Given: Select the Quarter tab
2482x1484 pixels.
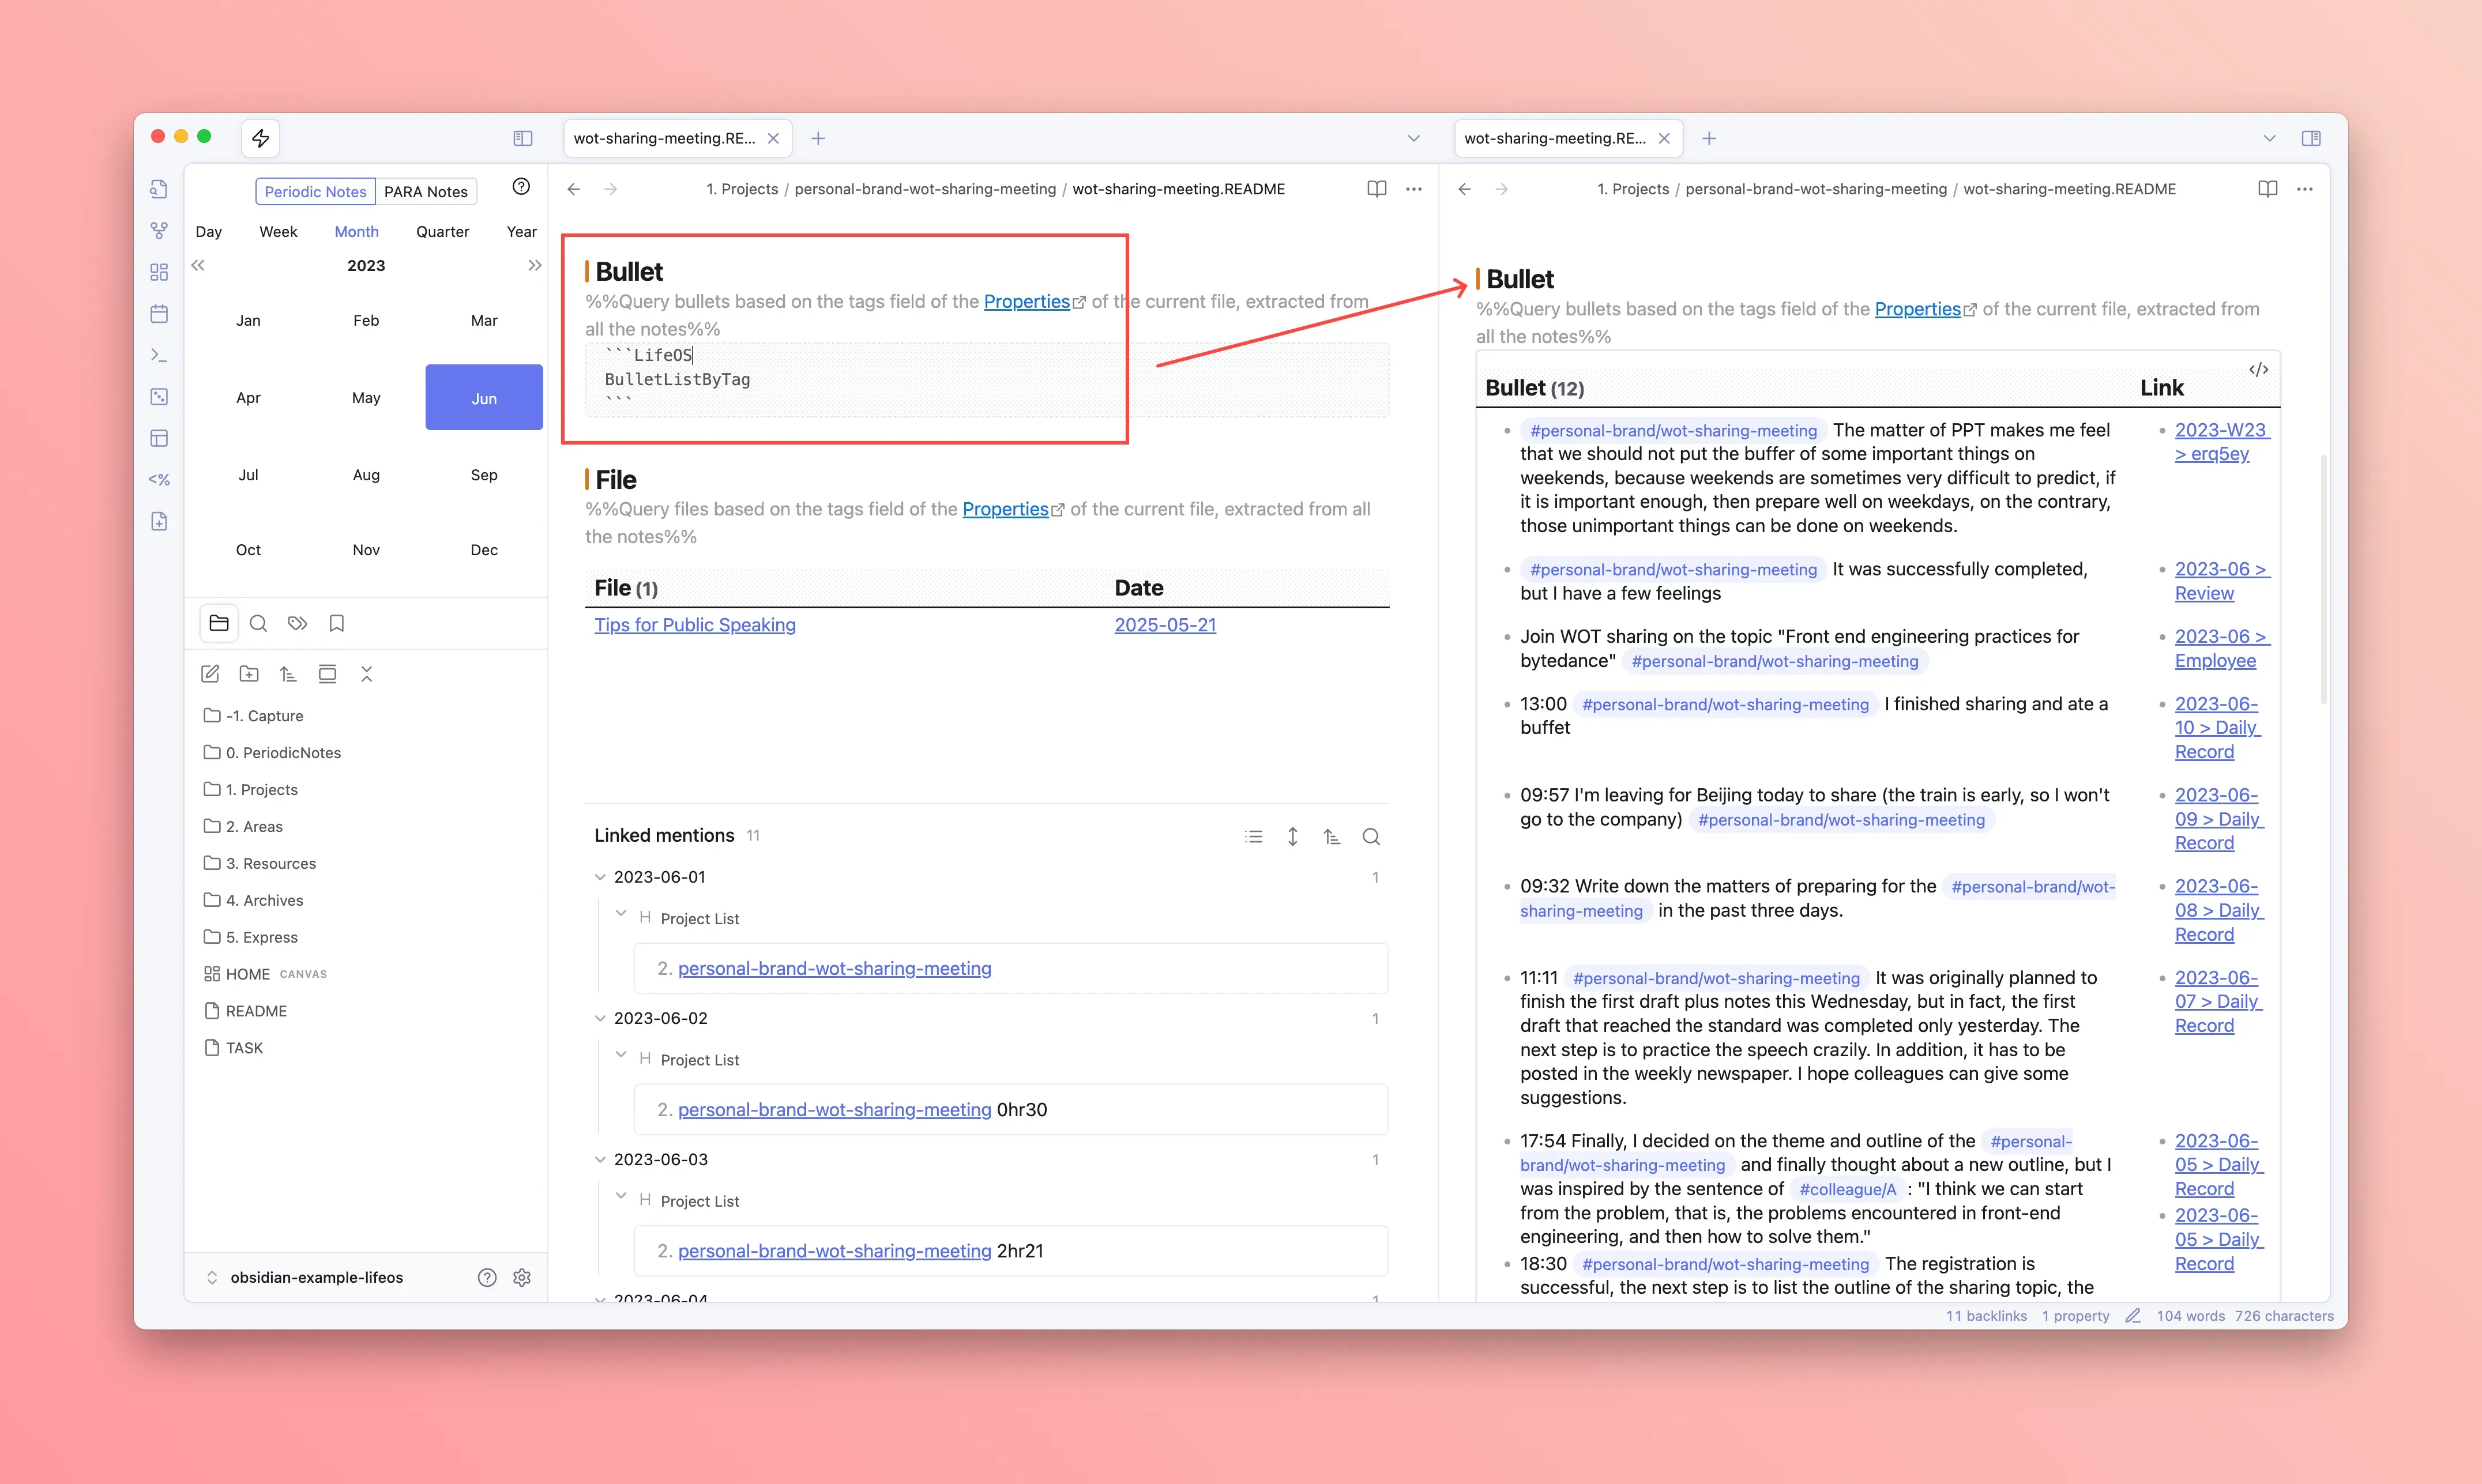Looking at the screenshot, I should [442, 232].
